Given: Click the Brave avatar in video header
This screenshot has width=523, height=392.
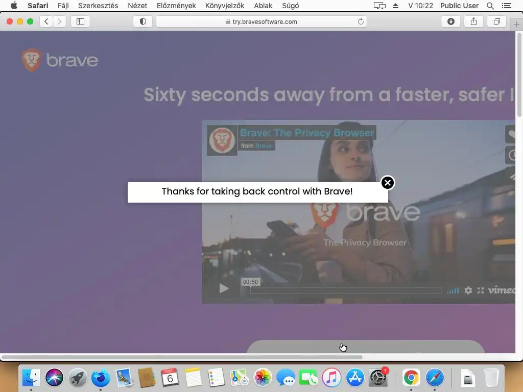Looking at the screenshot, I should tap(222, 140).
